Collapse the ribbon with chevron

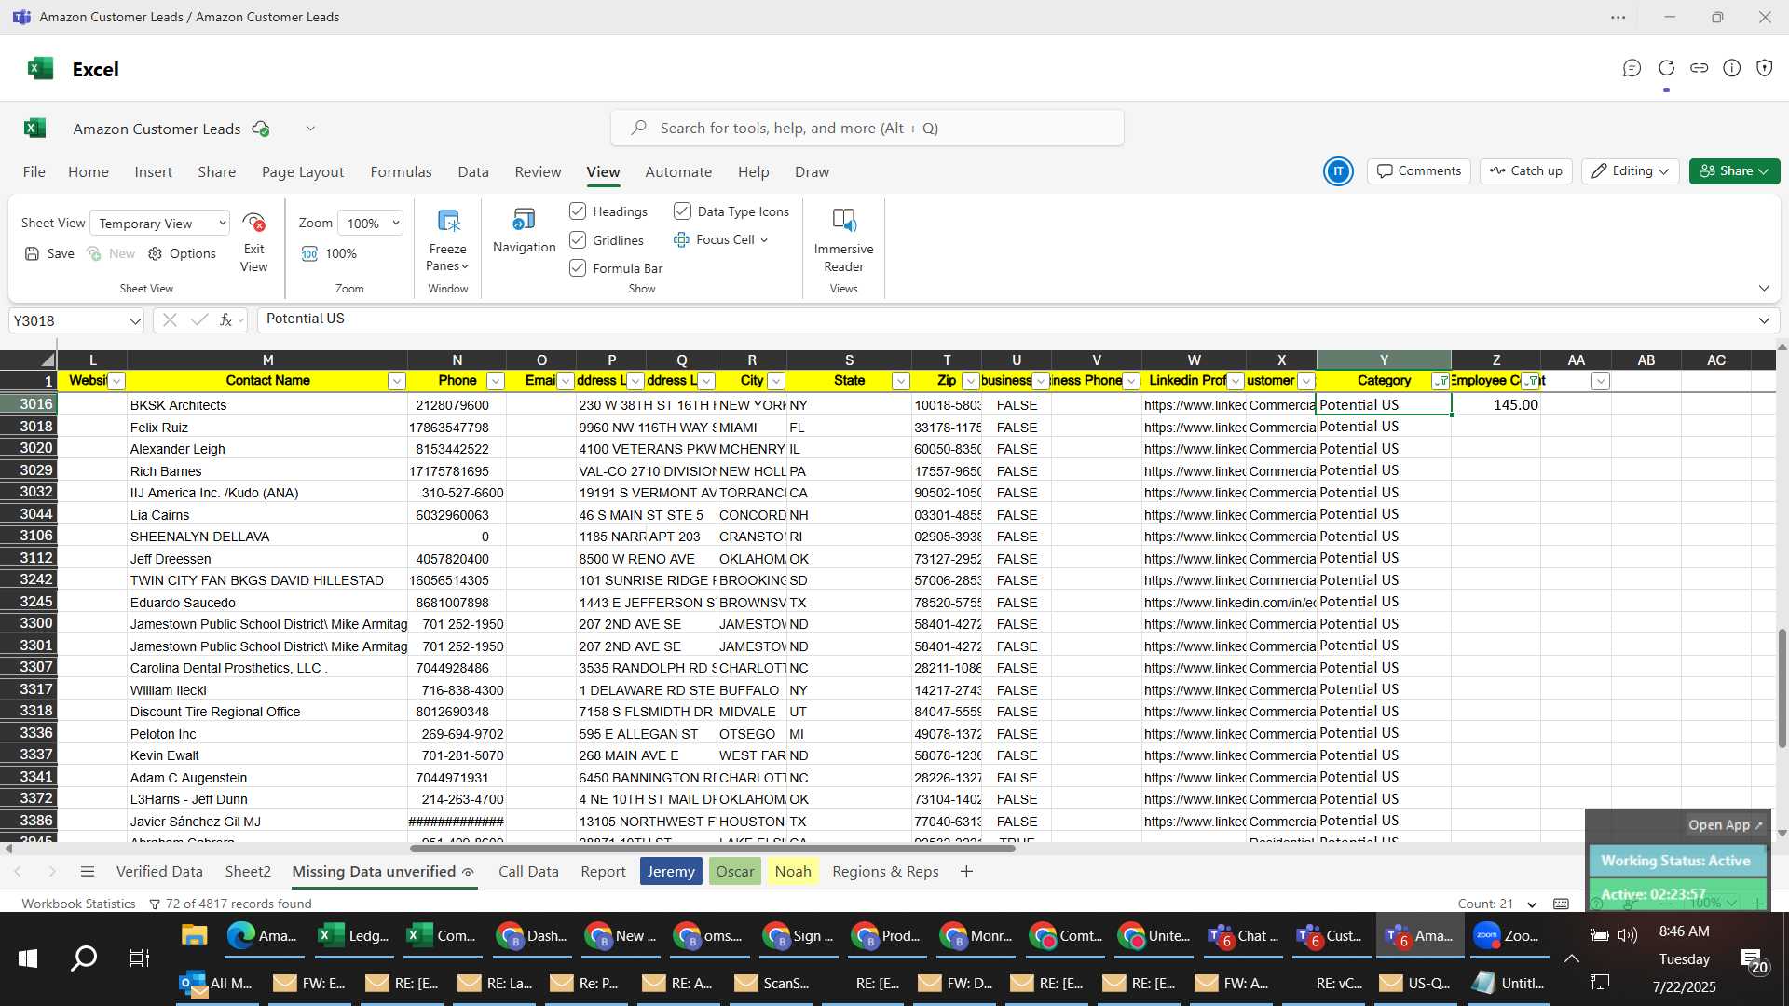coord(1764,289)
